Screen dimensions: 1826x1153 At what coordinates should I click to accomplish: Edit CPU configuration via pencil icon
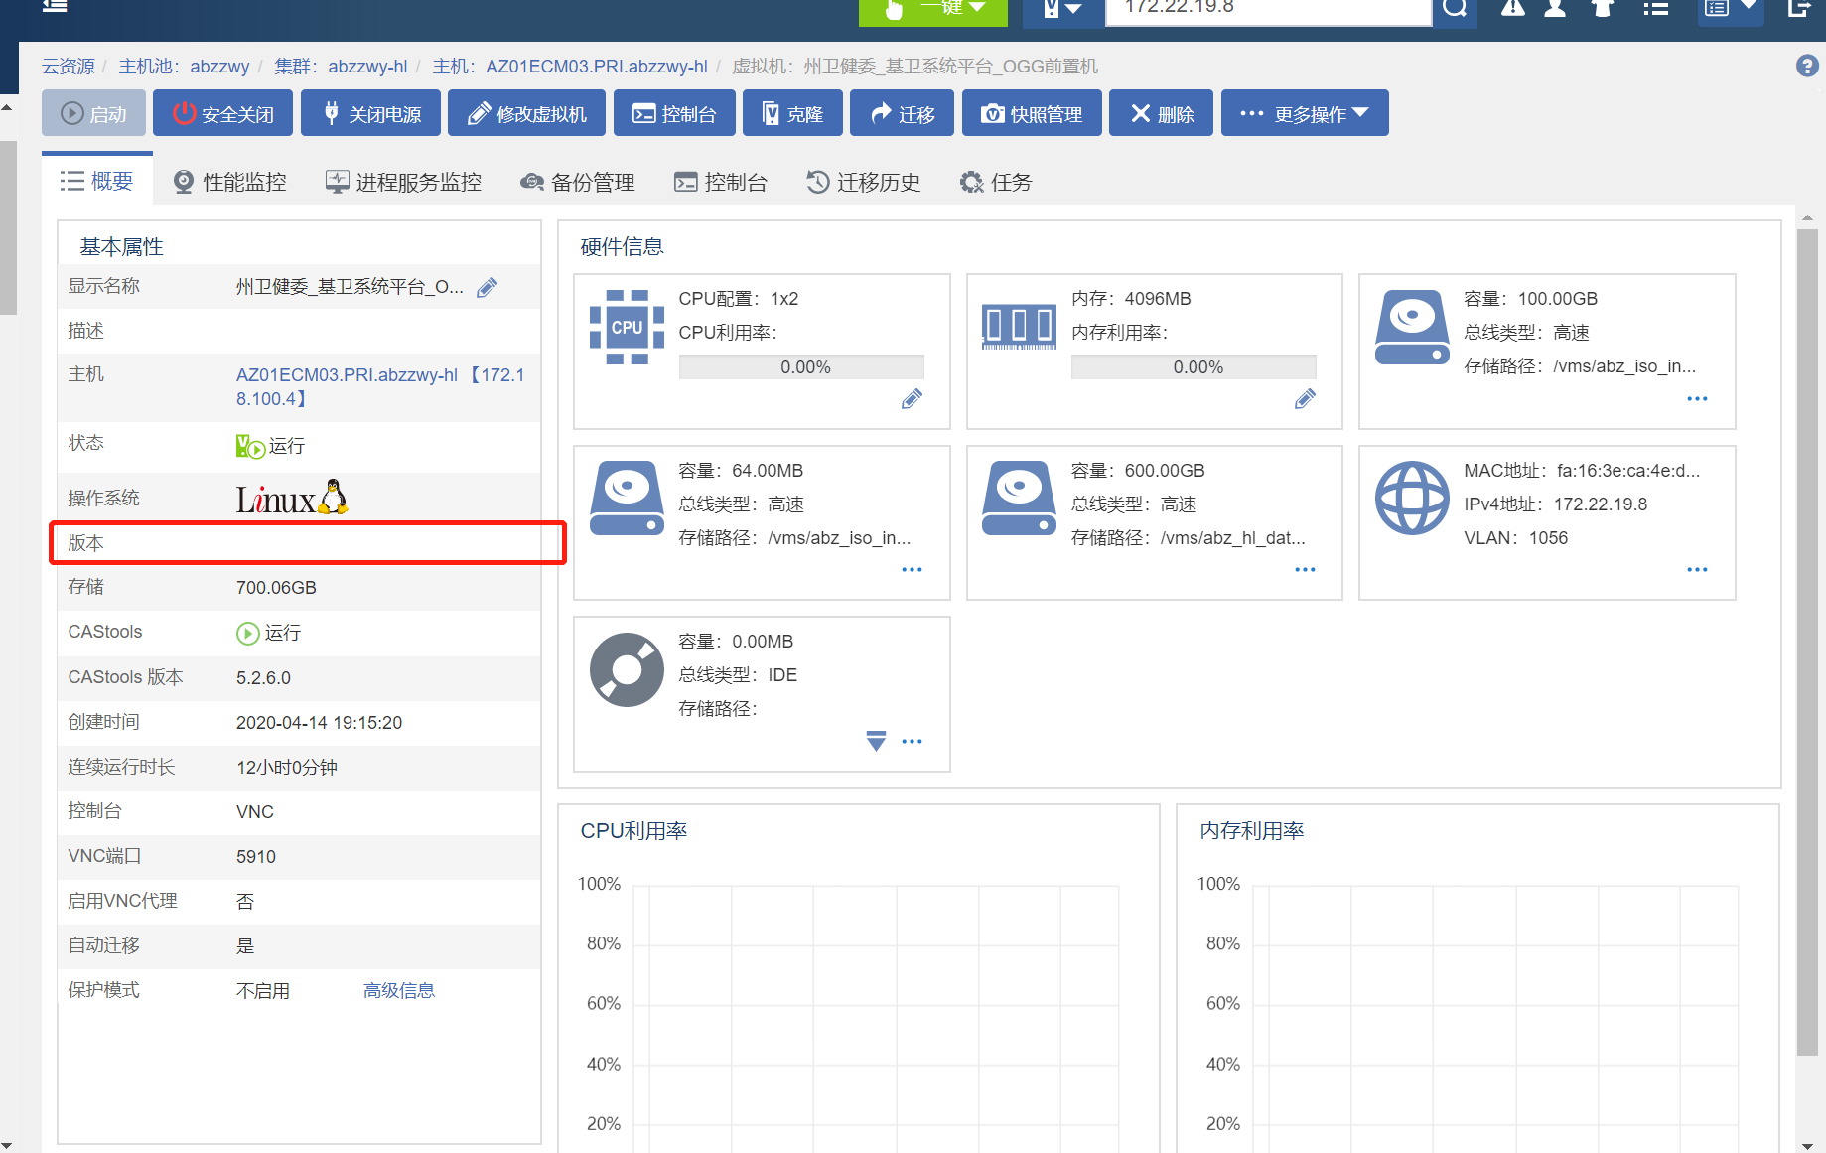point(912,399)
